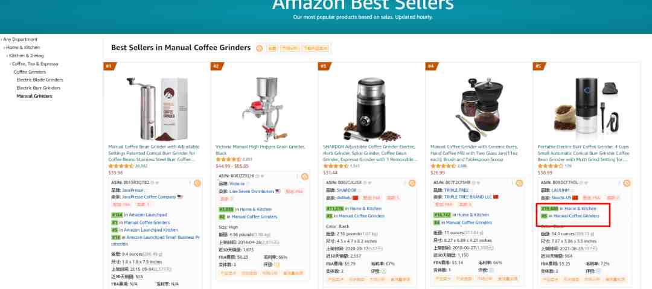The height and width of the screenshot is (289, 652).
Task: Select Electric Burr Grinders category
Action: (x=38, y=87)
